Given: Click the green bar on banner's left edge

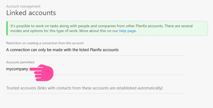Looking at the screenshot, I should pos(7,28).
